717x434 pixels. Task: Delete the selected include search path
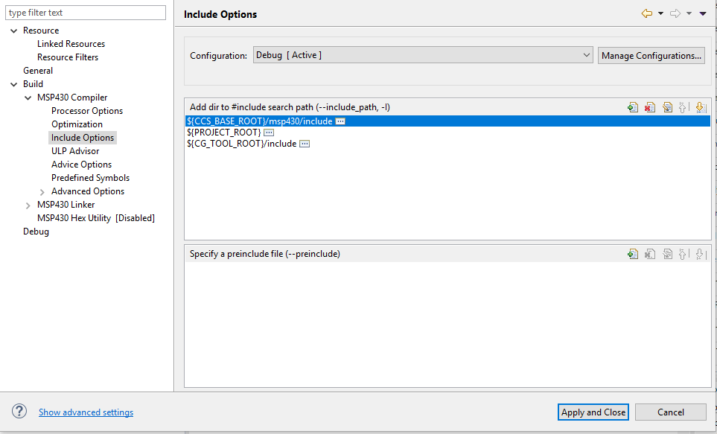click(x=649, y=107)
